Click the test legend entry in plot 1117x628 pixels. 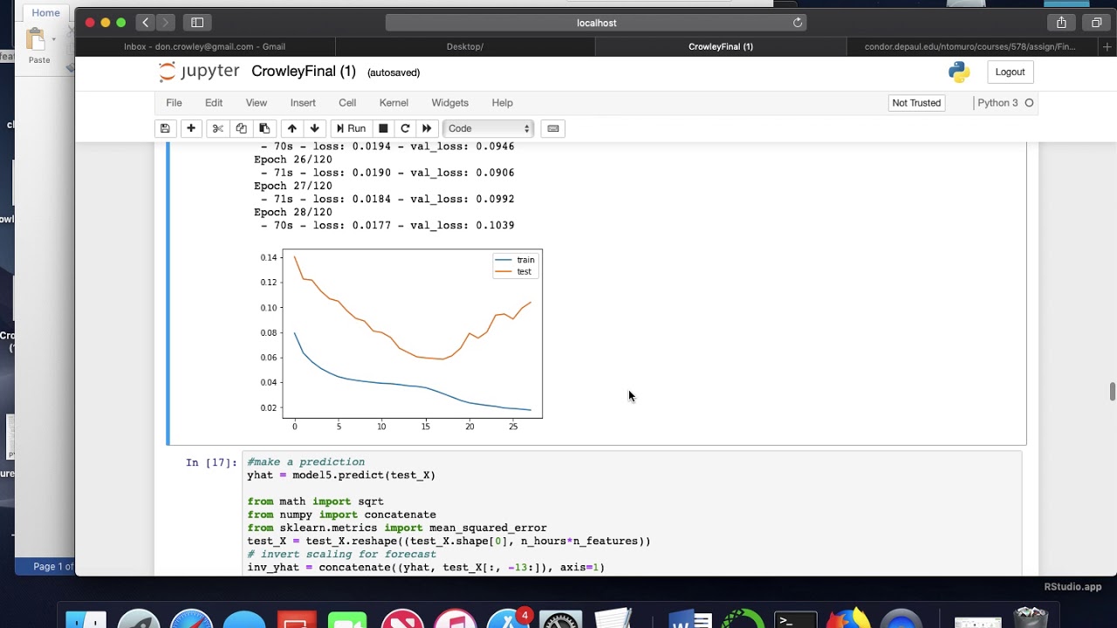[x=513, y=271]
